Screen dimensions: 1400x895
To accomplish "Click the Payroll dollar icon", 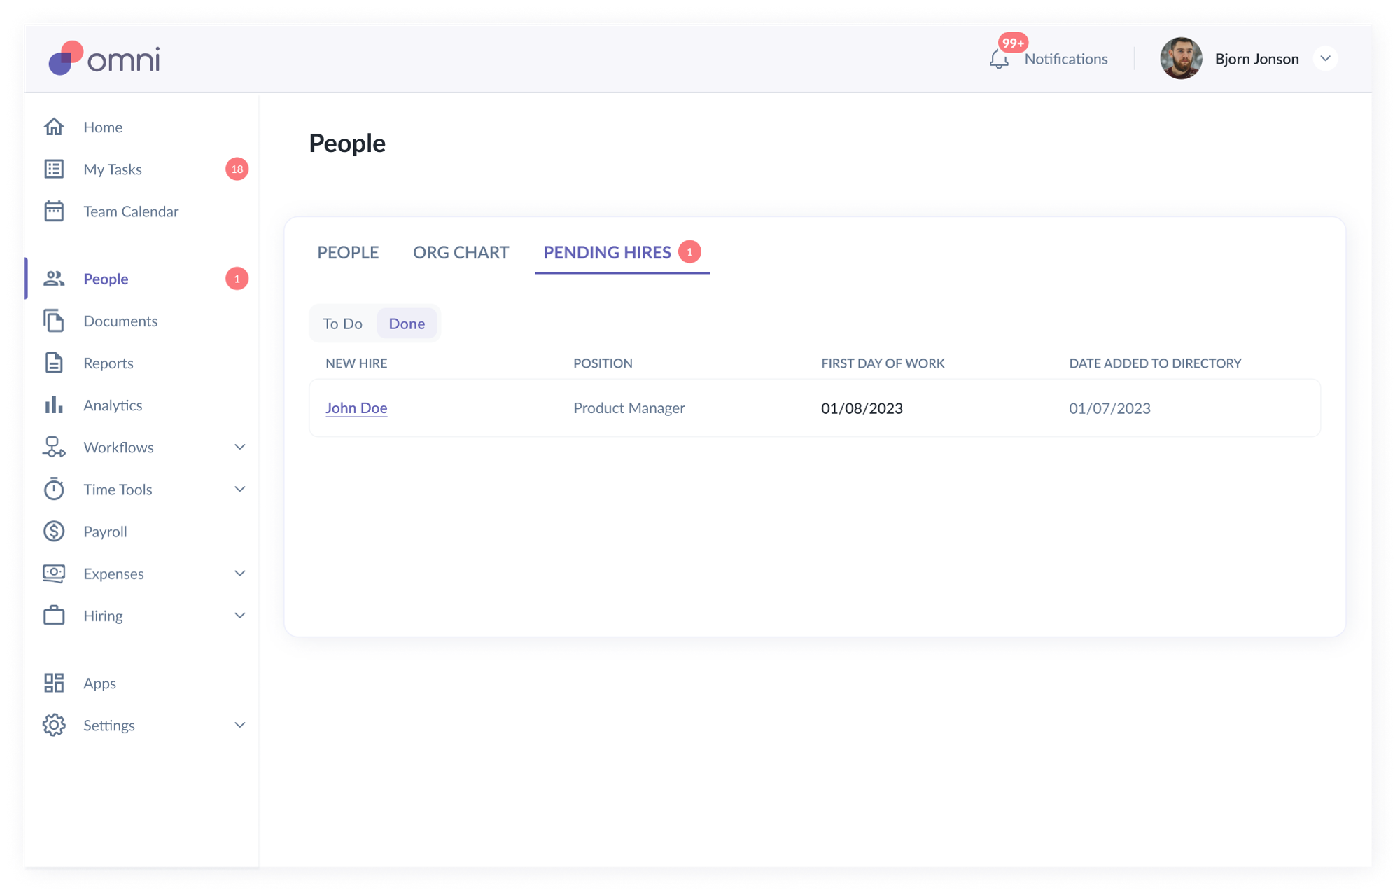I will coord(54,531).
